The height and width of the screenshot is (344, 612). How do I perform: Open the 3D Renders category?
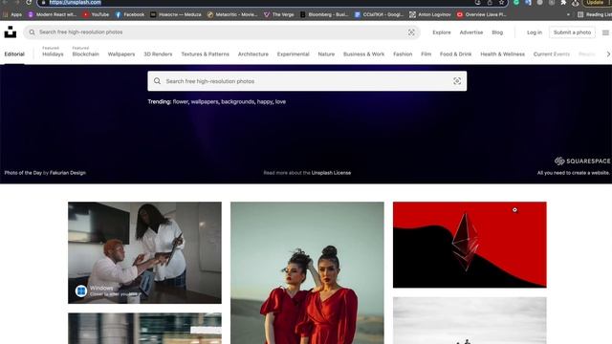coord(158,54)
